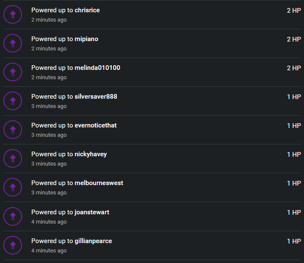Click the gillianpearce username

[x=93, y=241]
